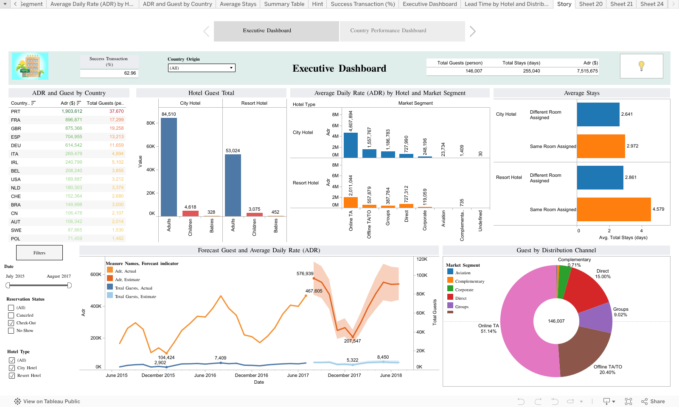This screenshot has width=679, height=407.
Task: Open the Executive Dashboard sheet tab
Action: pyautogui.click(x=429, y=4)
